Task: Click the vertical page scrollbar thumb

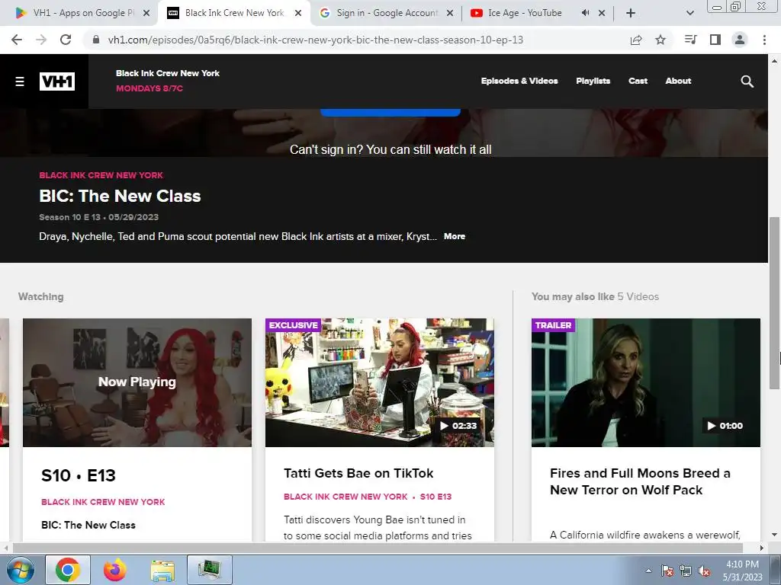Action: pyautogui.click(x=774, y=303)
